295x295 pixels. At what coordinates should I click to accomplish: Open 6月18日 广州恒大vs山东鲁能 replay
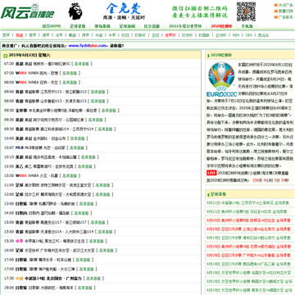(248, 256)
